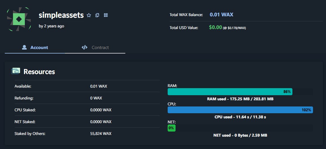Open the Contract tab

coord(95,48)
